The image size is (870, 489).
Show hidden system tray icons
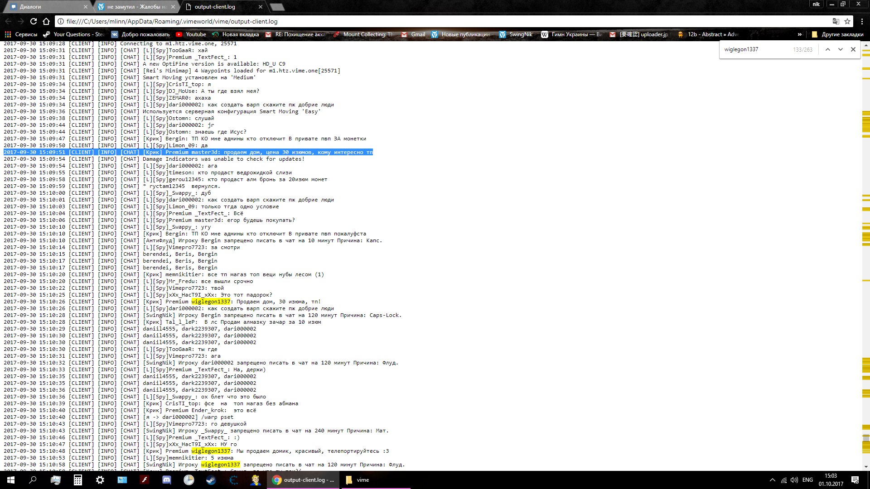click(x=772, y=480)
